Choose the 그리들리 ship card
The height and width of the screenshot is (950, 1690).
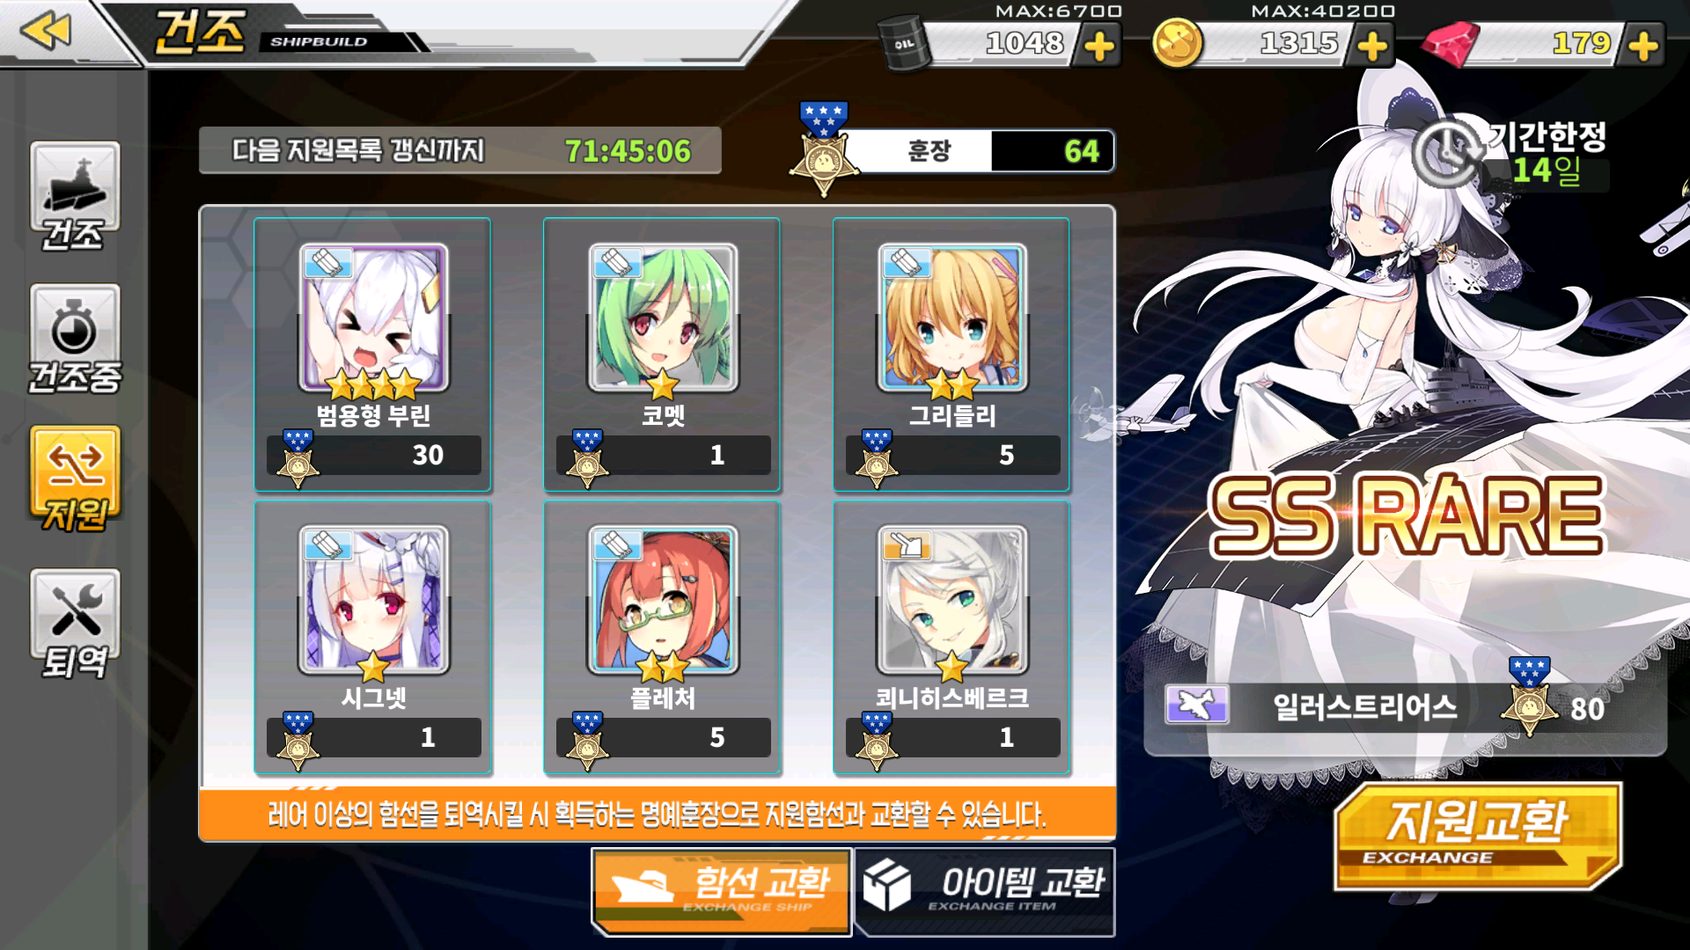(x=952, y=354)
